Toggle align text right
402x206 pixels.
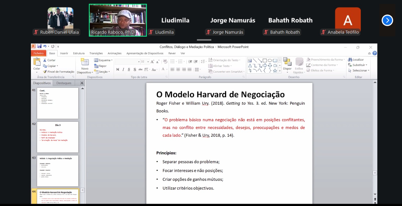click(184, 70)
